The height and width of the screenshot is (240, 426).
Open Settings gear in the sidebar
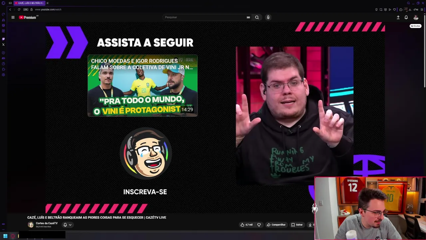click(x=3, y=75)
